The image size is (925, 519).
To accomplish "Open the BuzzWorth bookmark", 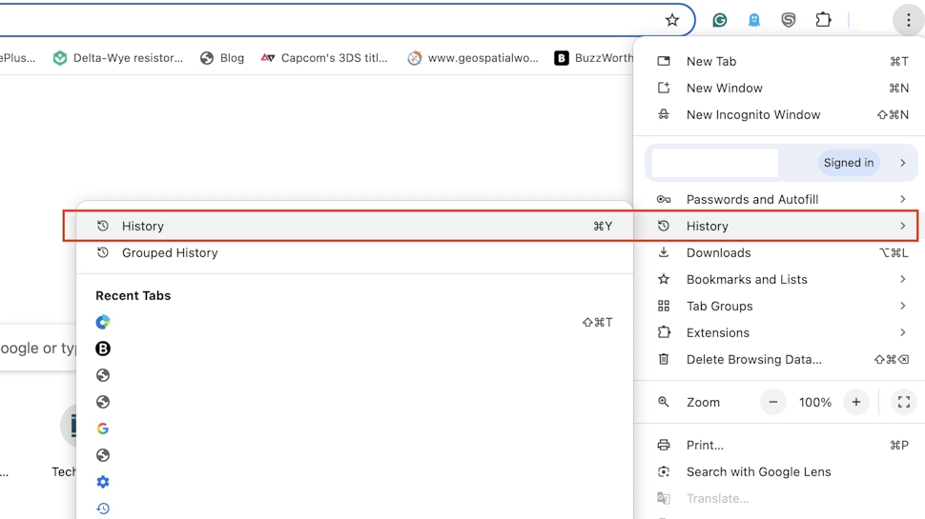I will click(x=593, y=58).
